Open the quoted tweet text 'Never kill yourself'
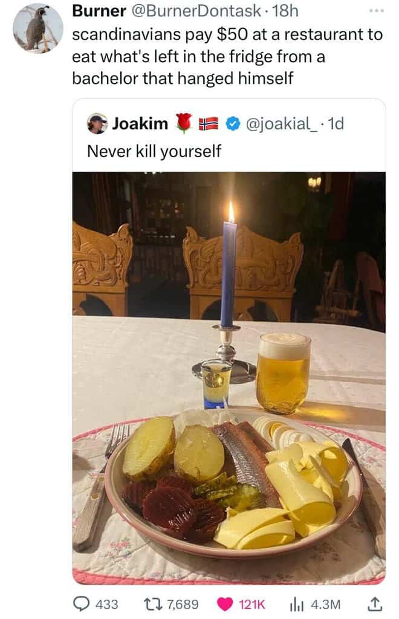Screen dimensions: 399x619 154,151
